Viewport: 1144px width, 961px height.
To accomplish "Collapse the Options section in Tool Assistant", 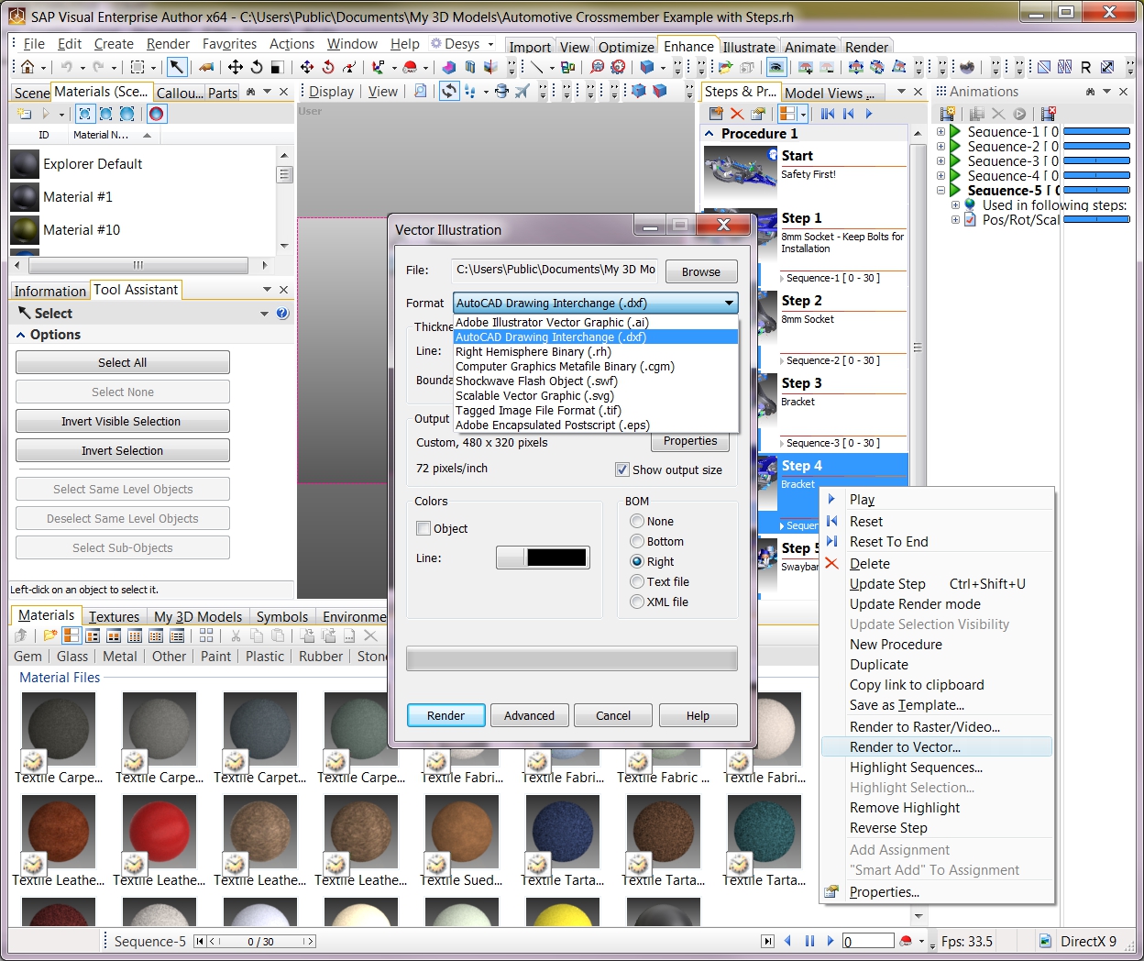I will [x=20, y=335].
